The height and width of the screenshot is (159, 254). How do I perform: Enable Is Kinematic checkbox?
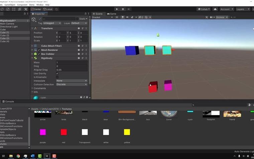pyautogui.click(x=57, y=77)
